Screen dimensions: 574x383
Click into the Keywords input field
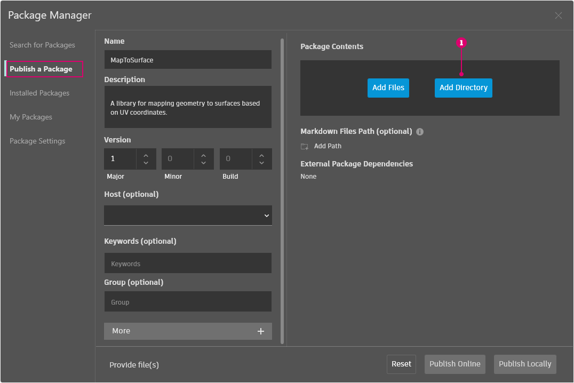click(188, 264)
